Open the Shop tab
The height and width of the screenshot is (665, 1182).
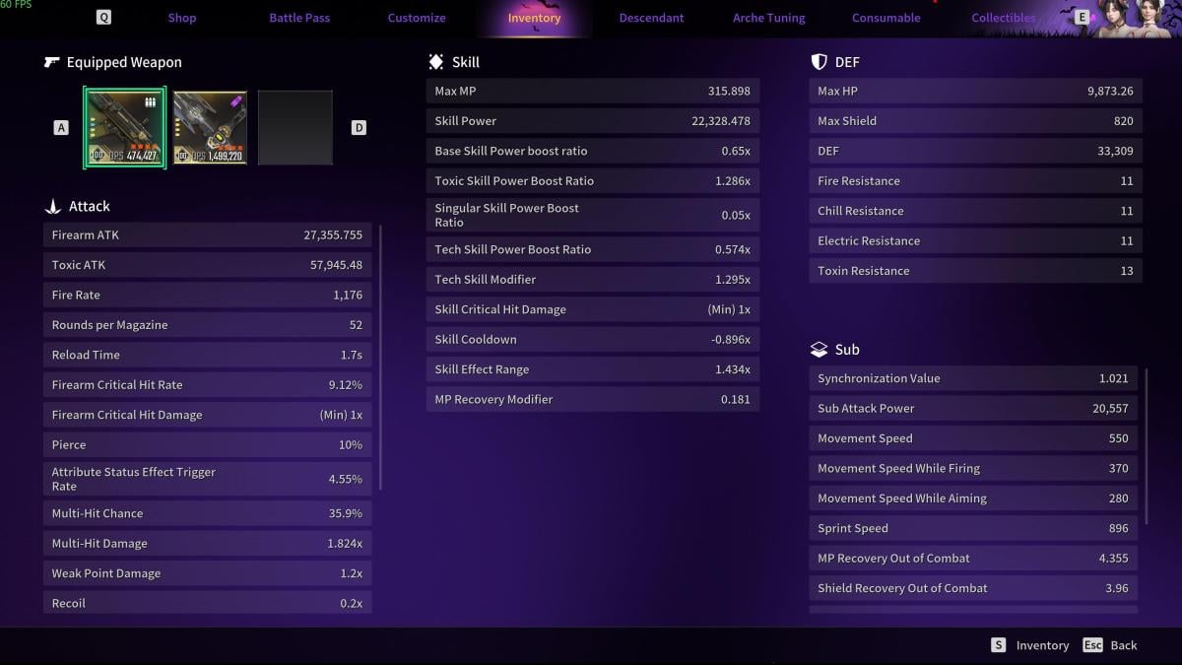tap(181, 17)
